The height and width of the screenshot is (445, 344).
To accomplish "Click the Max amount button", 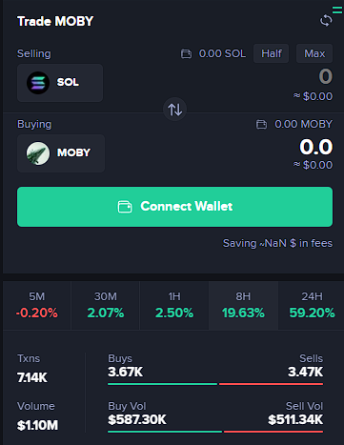I will click(x=314, y=53).
